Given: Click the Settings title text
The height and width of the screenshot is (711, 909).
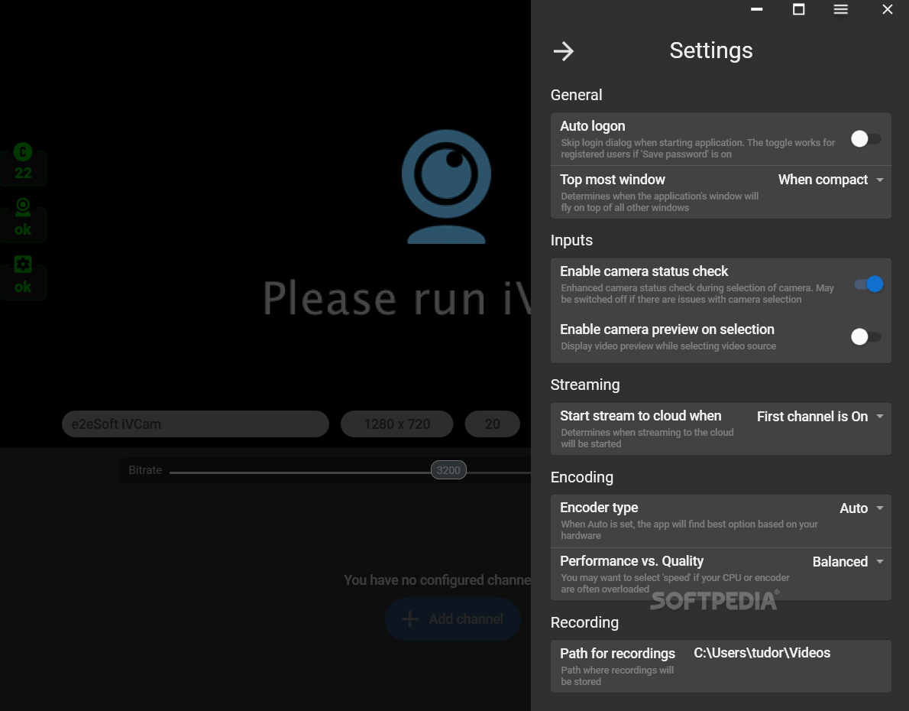Looking at the screenshot, I should (x=711, y=50).
